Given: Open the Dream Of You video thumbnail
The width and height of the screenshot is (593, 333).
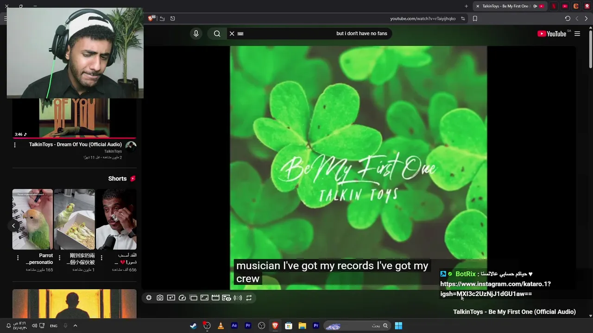Looking at the screenshot, I should pyautogui.click(x=74, y=117).
